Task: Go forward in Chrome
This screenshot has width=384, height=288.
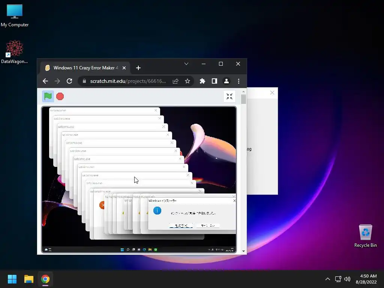Action: [x=57, y=81]
